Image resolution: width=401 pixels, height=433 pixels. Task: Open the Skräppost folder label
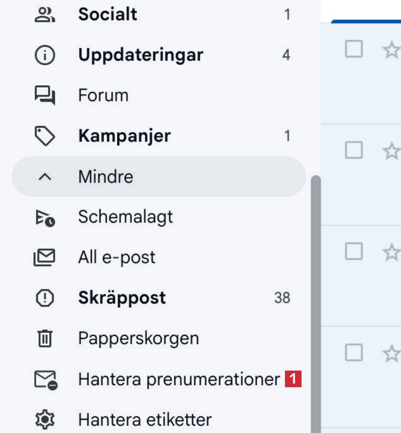[122, 298]
